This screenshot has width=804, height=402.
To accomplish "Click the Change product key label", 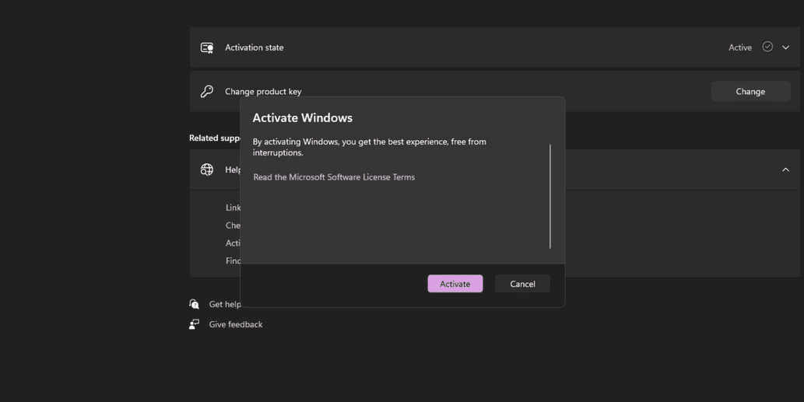I will (263, 92).
